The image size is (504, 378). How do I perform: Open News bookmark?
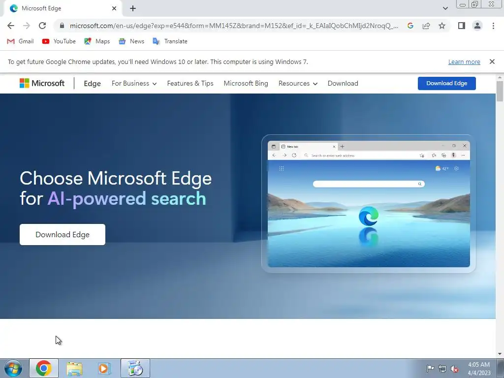pos(131,41)
